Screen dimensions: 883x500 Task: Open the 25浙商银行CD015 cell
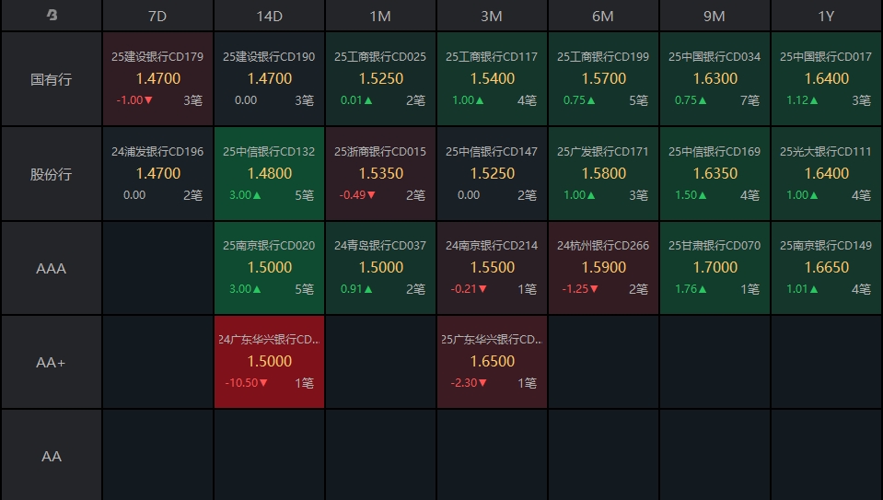click(380, 173)
